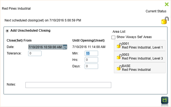Click the Min field showing 15

(x=91, y=53)
